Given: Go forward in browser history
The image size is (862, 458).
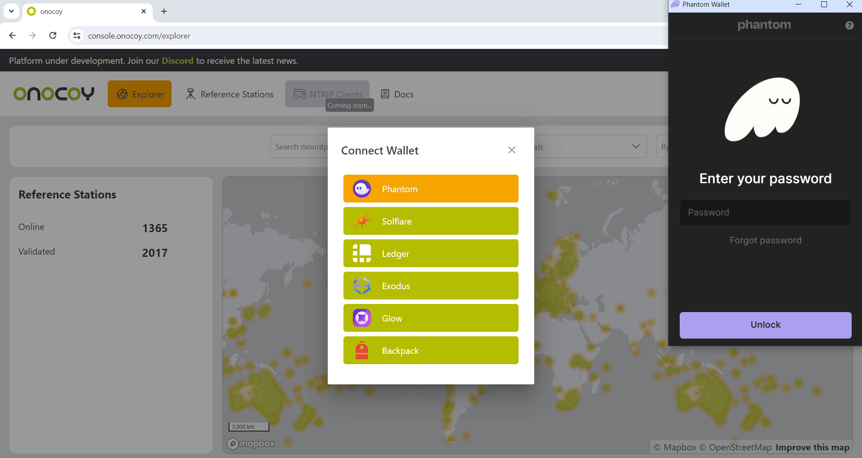Looking at the screenshot, I should point(32,35).
